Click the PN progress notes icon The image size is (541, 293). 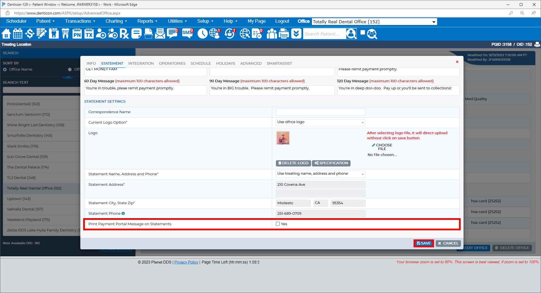tap(77, 34)
